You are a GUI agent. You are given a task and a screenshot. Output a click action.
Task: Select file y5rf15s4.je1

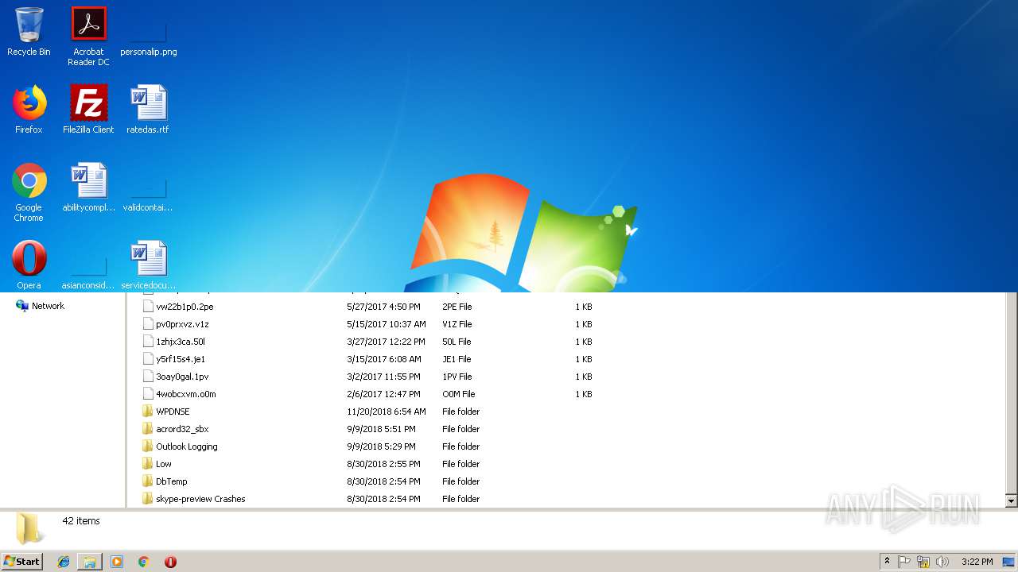[181, 359]
